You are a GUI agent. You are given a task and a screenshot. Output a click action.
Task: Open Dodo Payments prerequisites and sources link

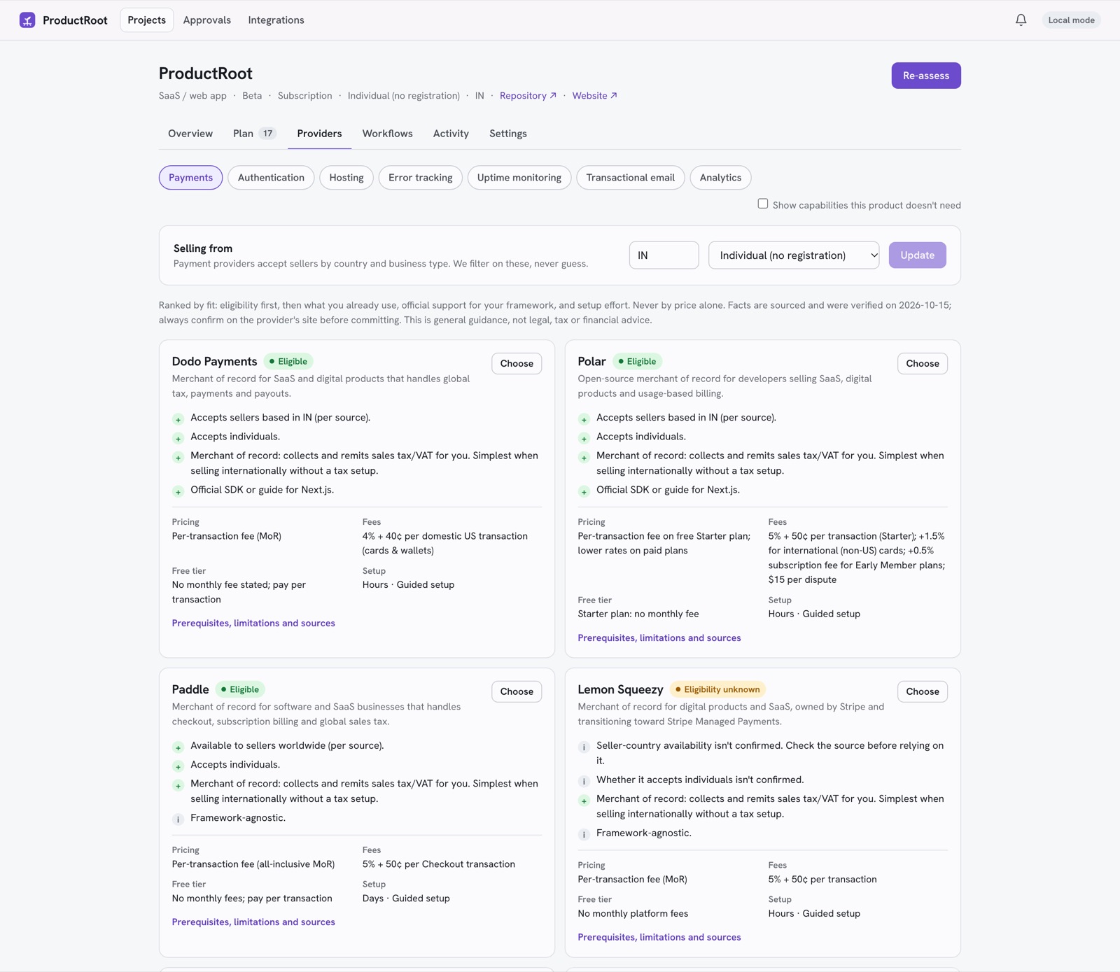click(253, 624)
